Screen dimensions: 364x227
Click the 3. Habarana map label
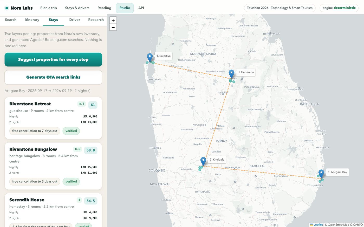click(246, 72)
